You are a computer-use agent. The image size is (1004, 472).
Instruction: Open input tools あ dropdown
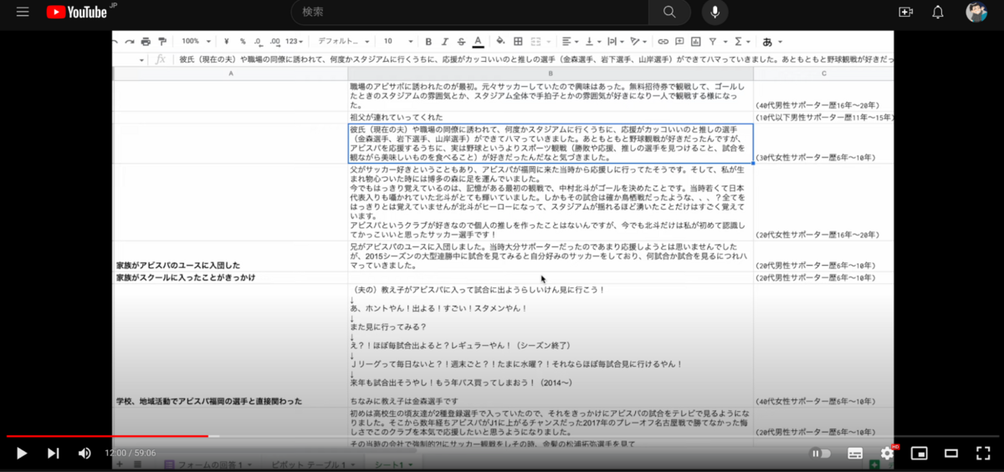coord(771,41)
